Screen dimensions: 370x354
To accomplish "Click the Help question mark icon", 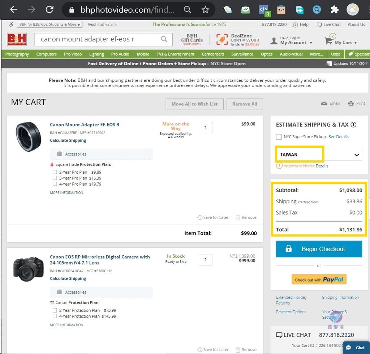I will click(x=295, y=25).
